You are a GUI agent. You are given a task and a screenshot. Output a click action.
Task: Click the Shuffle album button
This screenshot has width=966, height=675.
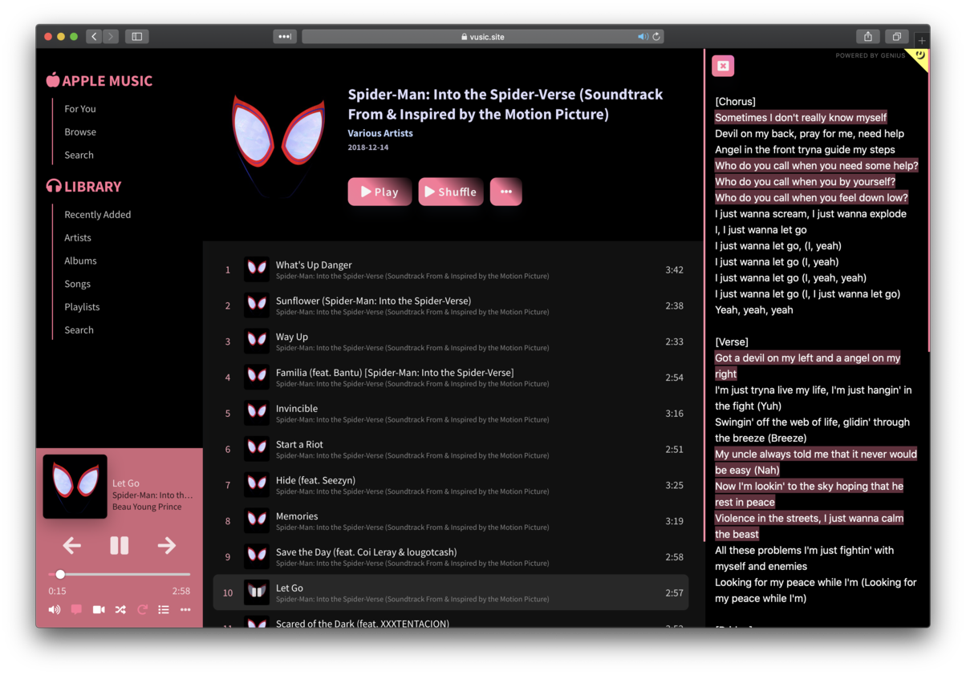(451, 192)
